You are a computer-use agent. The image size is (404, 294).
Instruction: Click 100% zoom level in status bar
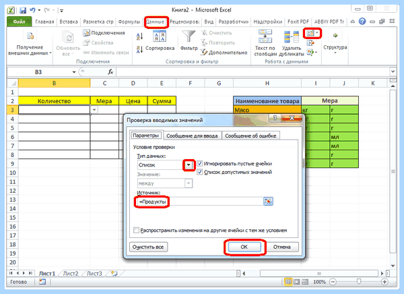click(x=319, y=282)
